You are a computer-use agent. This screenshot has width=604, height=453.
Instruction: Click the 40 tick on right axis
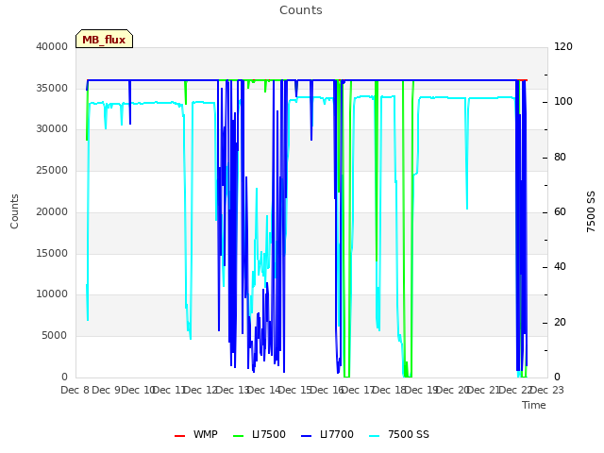click(560, 266)
